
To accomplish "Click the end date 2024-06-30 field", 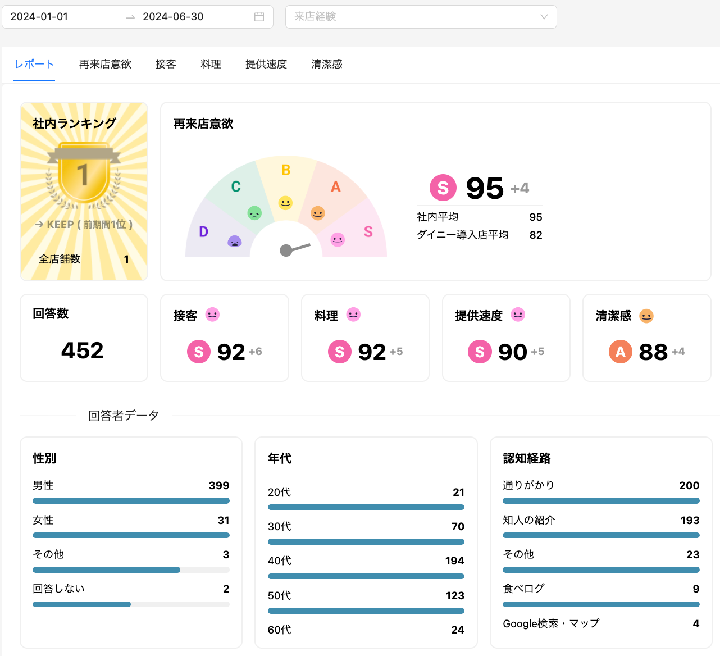I will (x=173, y=17).
